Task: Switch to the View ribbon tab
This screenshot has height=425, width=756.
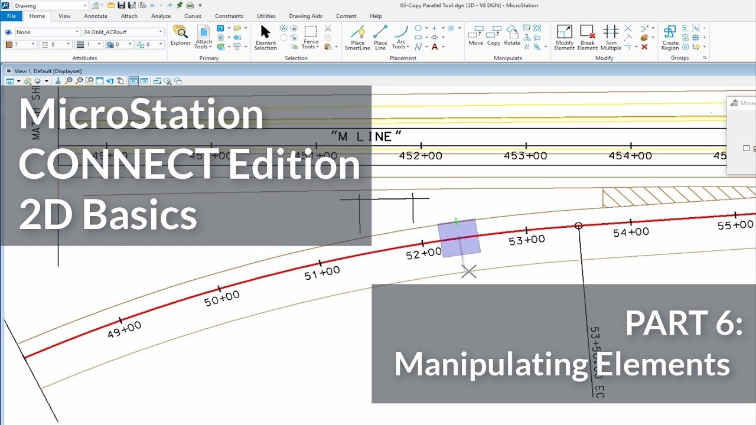Action: (x=64, y=16)
